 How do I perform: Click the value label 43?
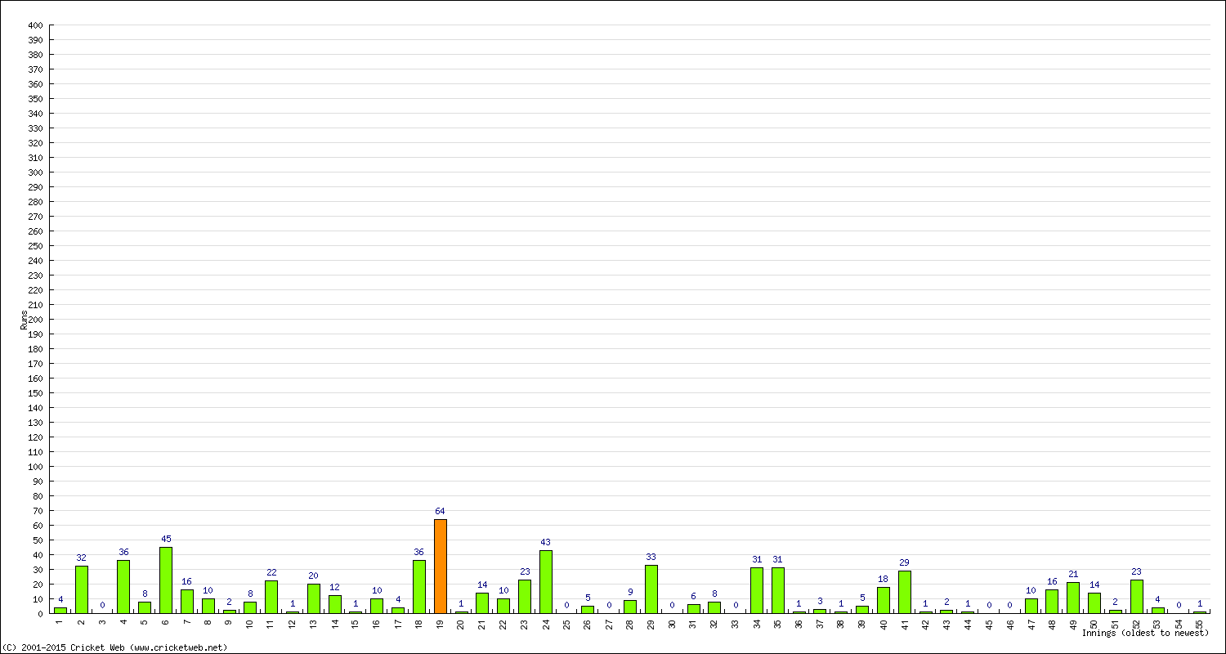(x=545, y=542)
